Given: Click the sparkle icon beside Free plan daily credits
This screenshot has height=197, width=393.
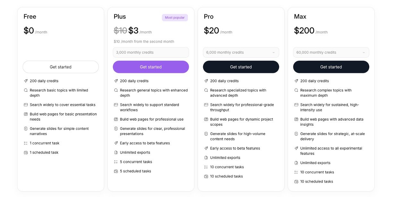Looking at the screenshot, I should click(x=26, y=81).
